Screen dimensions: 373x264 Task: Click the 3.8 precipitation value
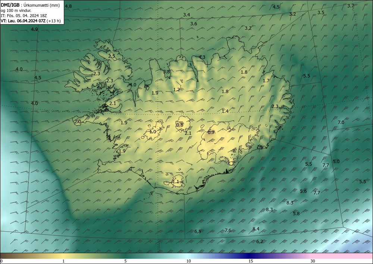166,72
